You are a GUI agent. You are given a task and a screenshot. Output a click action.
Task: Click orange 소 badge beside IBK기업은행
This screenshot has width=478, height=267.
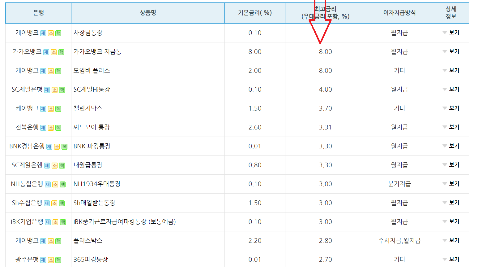pos(55,222)
